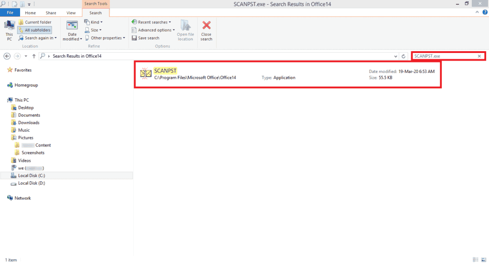Switch to large icons view in status bar
This screenshot has height=264, width=489.
tap(483, 260)
